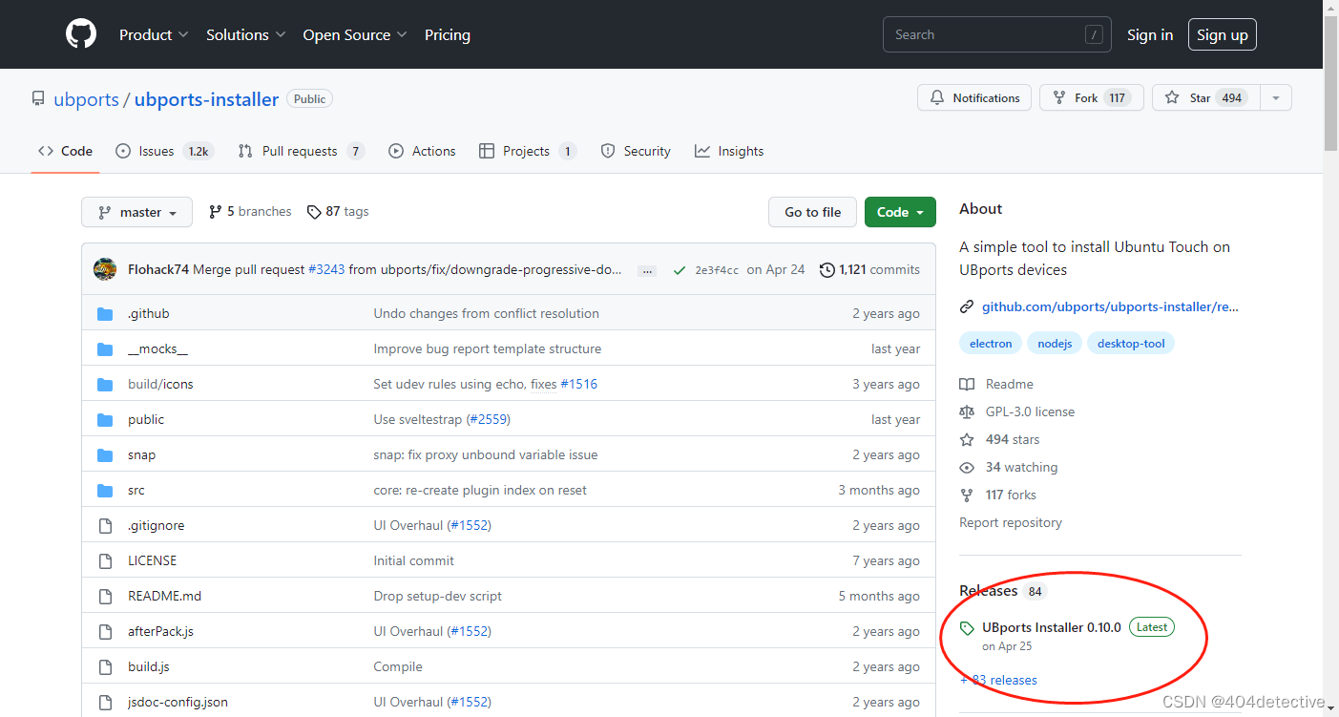
Task: Select the Code tab
Action: (65, 151)
